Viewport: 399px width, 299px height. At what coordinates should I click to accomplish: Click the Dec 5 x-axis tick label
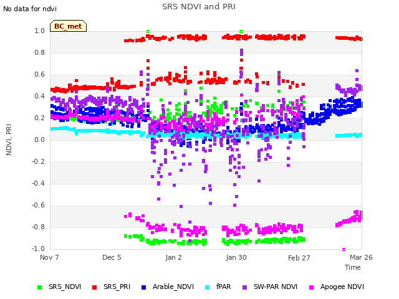(112, 257)
